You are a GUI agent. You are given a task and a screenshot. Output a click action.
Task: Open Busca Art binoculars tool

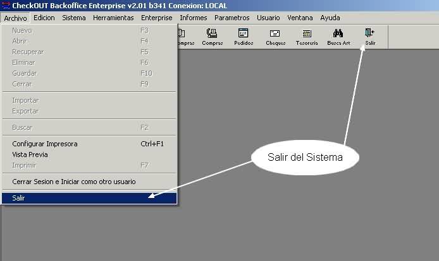coord(338,37)
